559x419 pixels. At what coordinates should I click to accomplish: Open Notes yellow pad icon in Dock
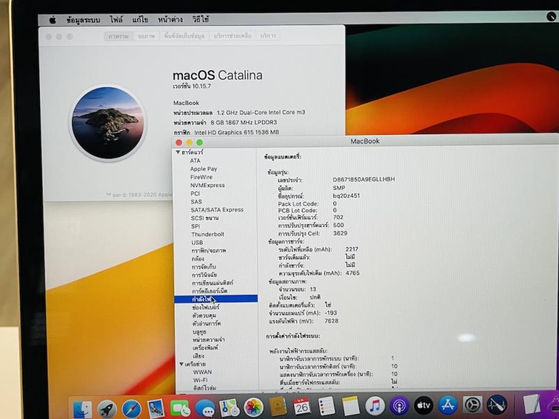351,406
